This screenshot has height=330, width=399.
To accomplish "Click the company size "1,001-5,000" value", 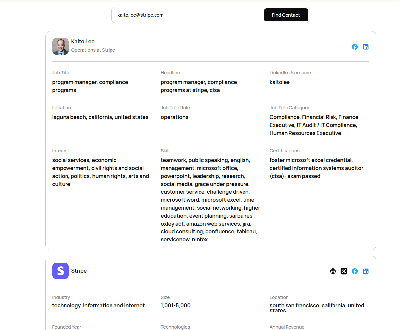I will [176, 305].
